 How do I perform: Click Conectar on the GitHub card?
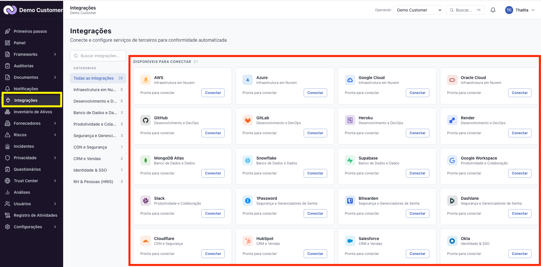click(213, 133)
